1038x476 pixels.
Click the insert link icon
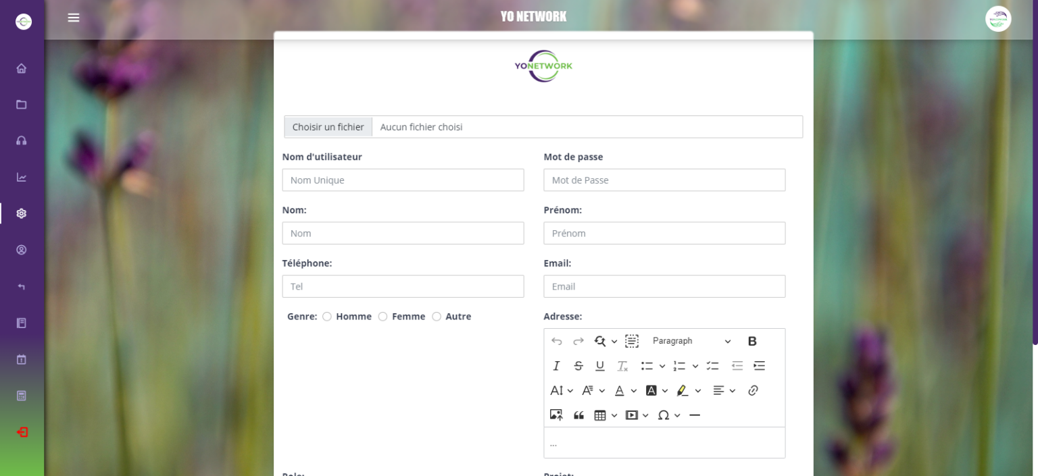tap(753, 391)
